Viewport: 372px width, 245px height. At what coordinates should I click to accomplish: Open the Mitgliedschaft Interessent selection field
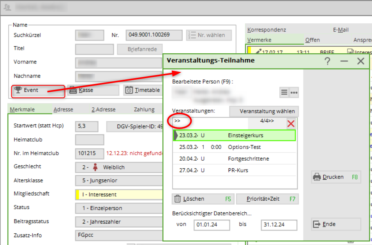point(119,194)
